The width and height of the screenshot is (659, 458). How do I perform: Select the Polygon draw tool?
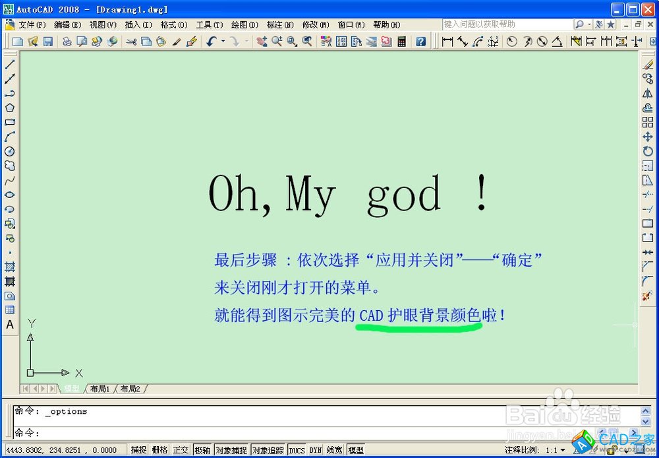10,108
